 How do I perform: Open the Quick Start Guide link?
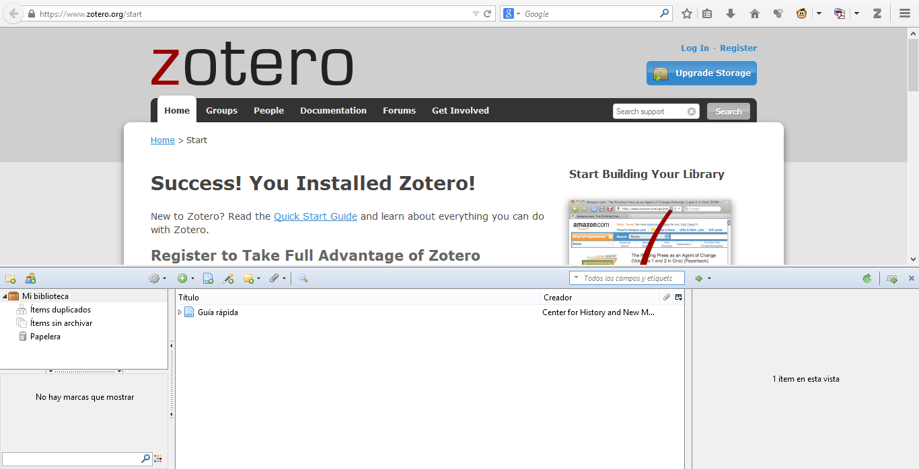click(316, 216)
